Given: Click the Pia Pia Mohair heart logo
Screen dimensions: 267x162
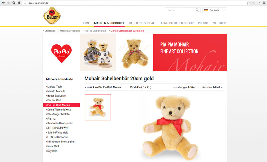Looking at the screenshot, I should [x=62, y=53].
